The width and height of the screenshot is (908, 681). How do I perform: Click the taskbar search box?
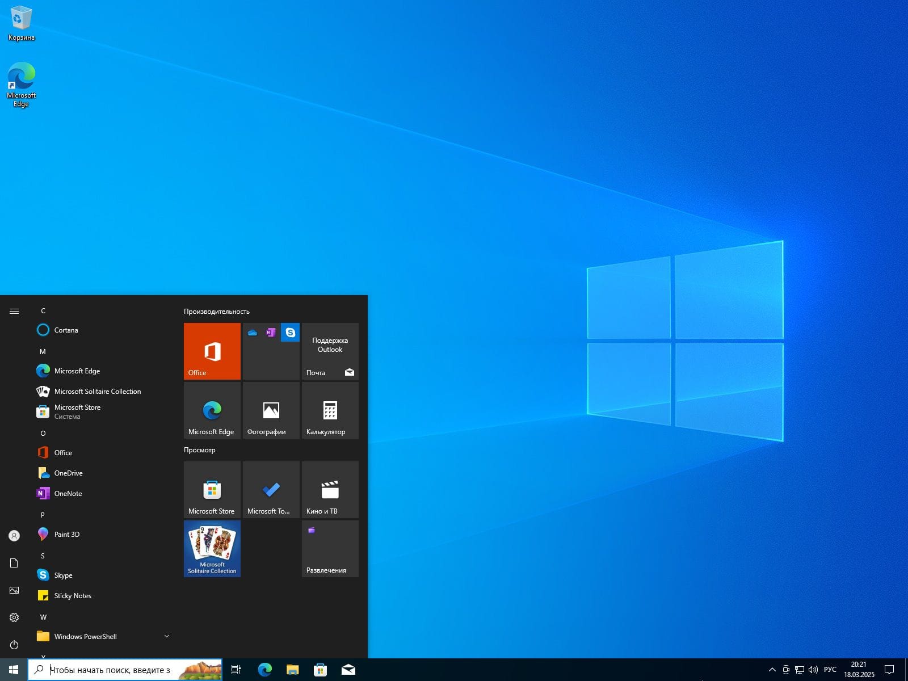pyautogui.click(x=113, y=670)
